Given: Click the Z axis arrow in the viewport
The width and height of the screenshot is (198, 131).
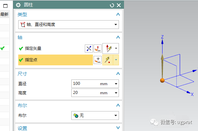Looking at the screenshot, I should coord(163,41).
